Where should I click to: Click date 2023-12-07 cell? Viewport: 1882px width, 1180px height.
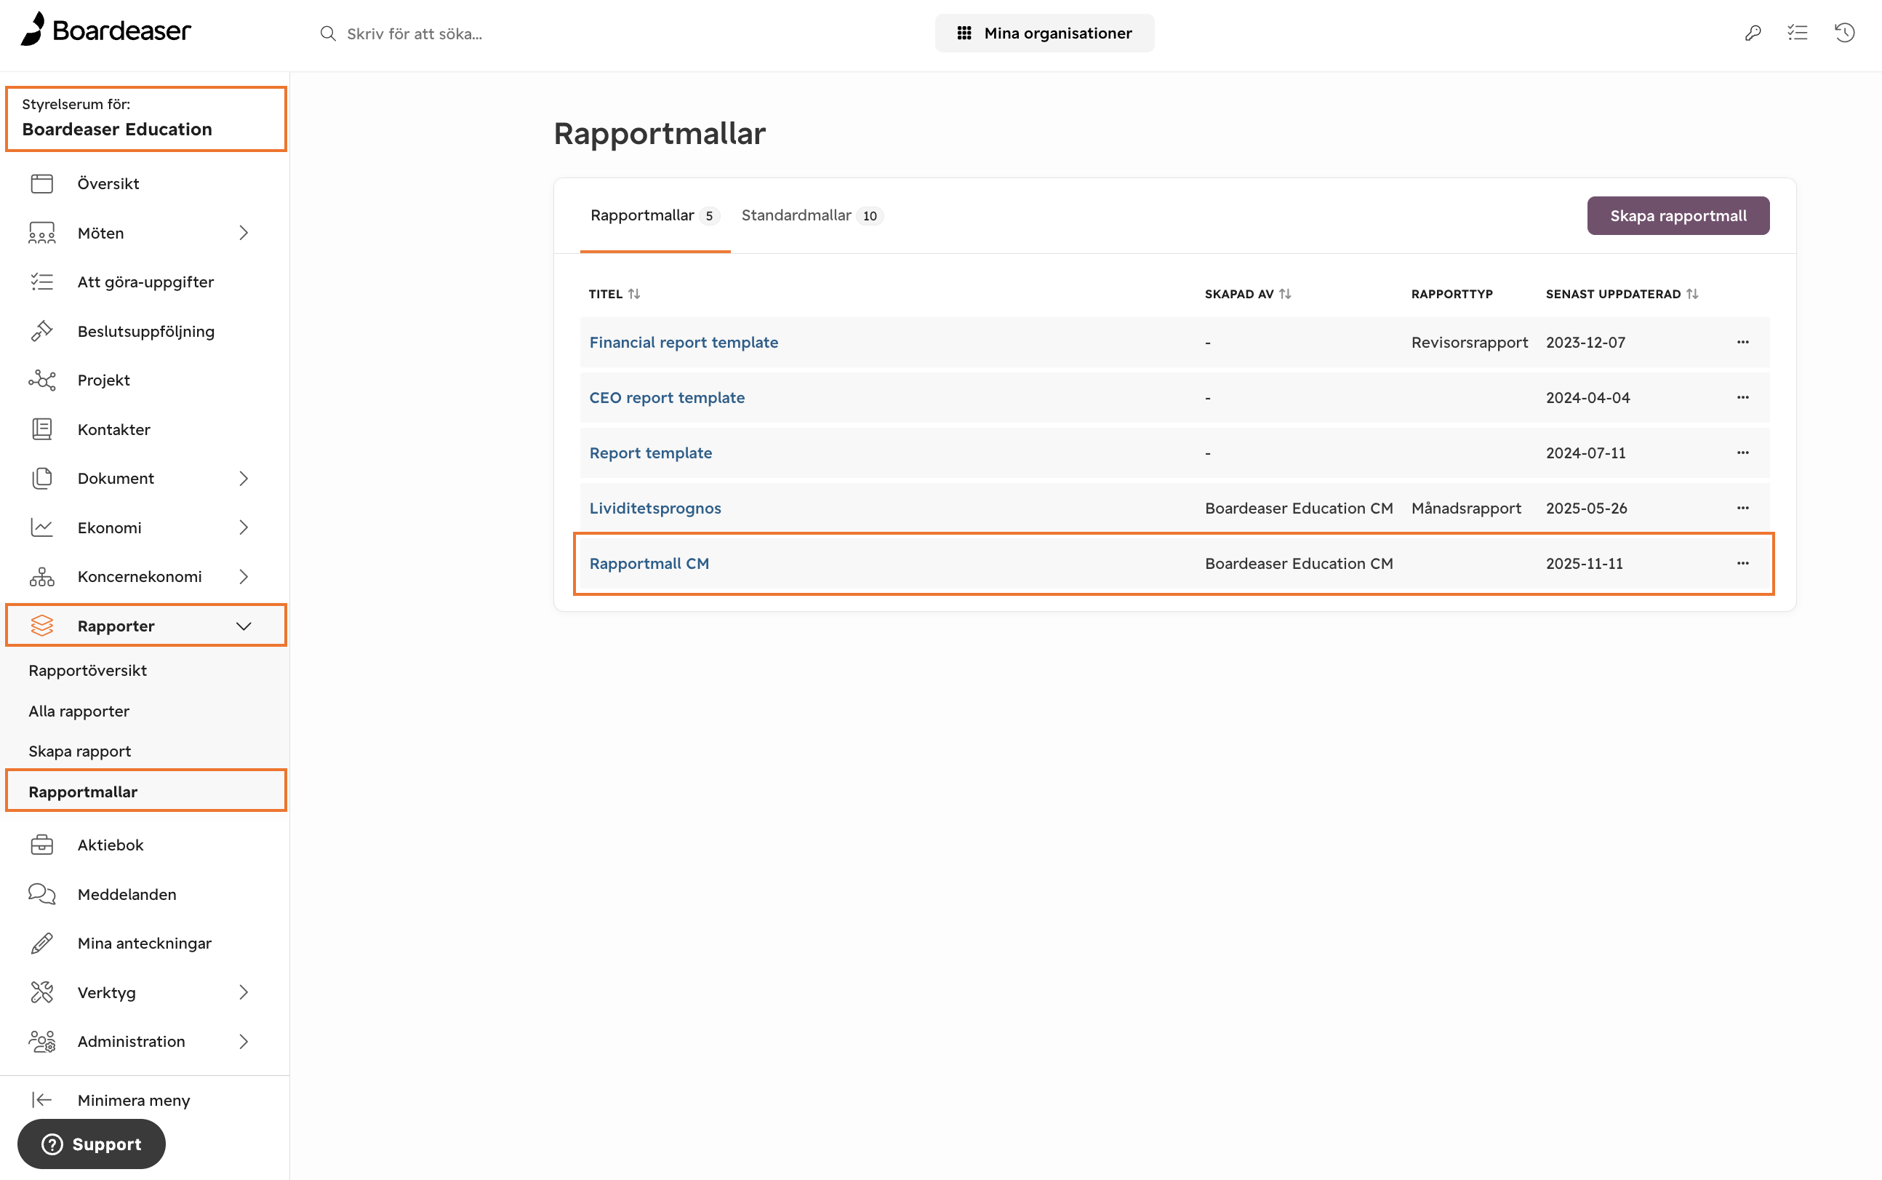1585,343
